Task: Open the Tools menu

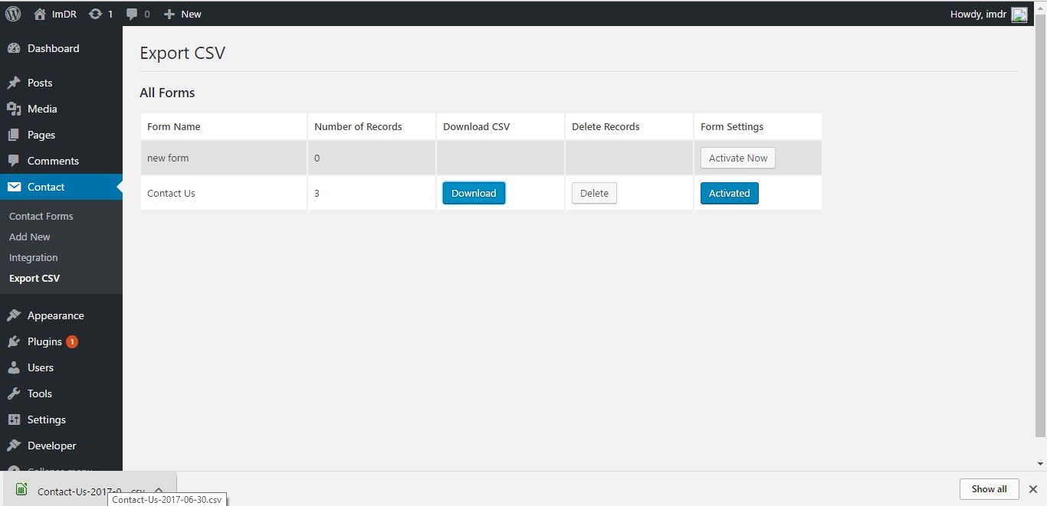Action: [61, 393]
